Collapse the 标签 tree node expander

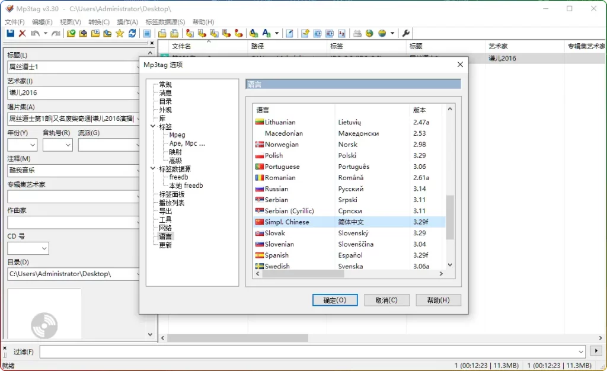point(153,126)
